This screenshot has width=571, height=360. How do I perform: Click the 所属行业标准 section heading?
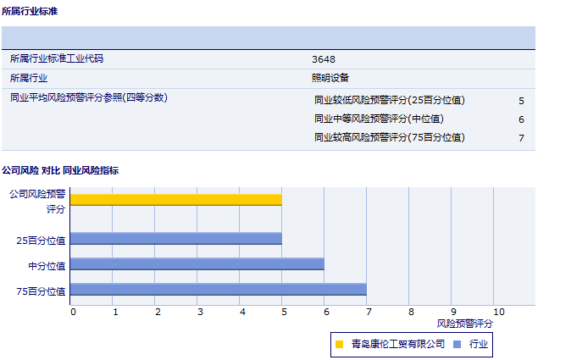(30, 11)
